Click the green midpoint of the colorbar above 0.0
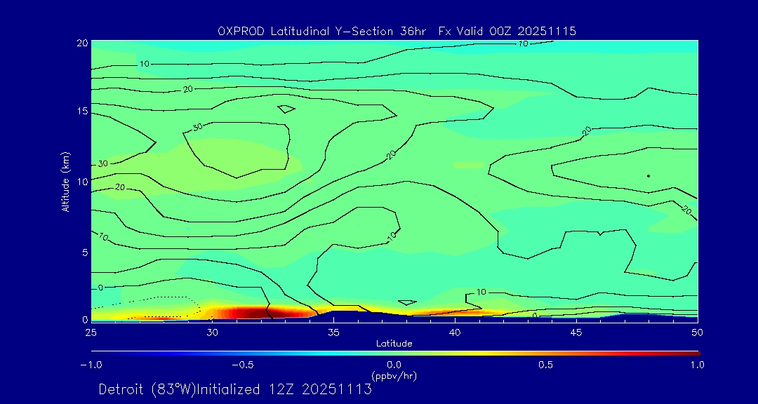The height and width of the screenshot is (404, 758). pyautogui.click(x=395, y=353)
